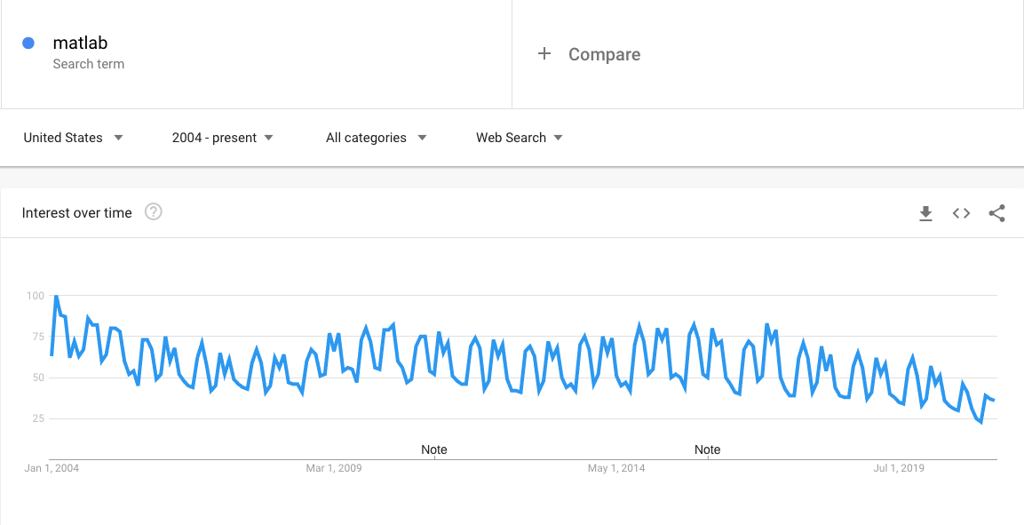Click the Search term label under matlab

pyautogui.click(x=88, y=64)
